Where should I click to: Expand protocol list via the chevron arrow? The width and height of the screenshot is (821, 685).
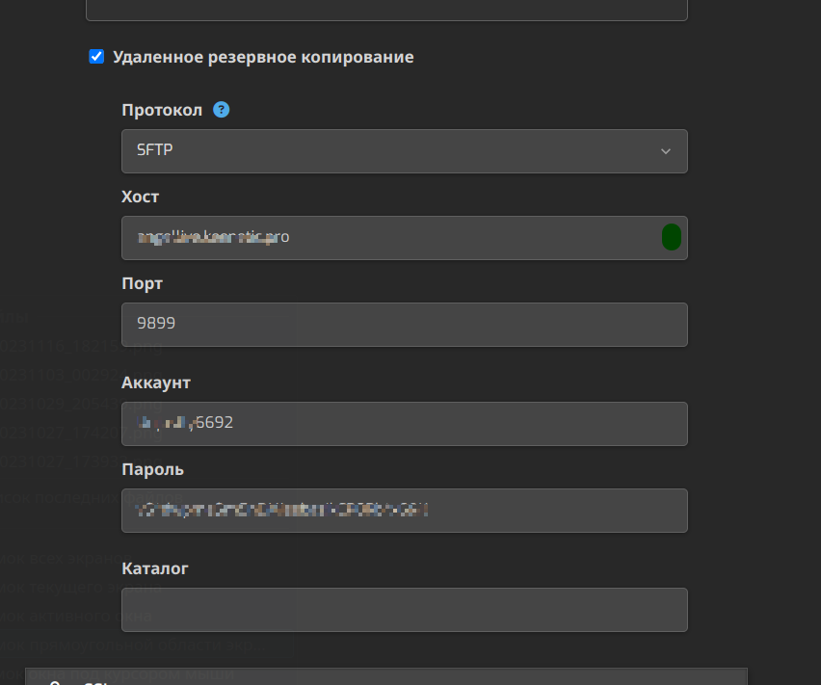[x=666, y=151]
